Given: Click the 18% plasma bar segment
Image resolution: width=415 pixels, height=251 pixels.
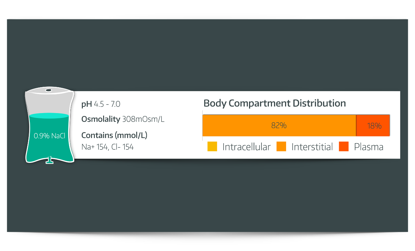Looking at the screenshot, I should 373,126.
